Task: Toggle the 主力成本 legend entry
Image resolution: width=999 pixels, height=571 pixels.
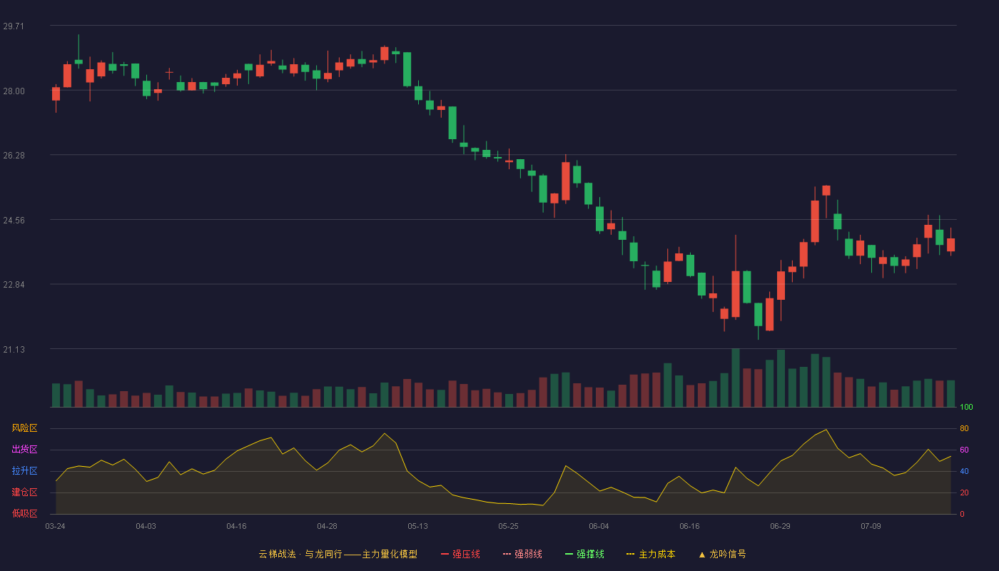Action: coord(651,554)
